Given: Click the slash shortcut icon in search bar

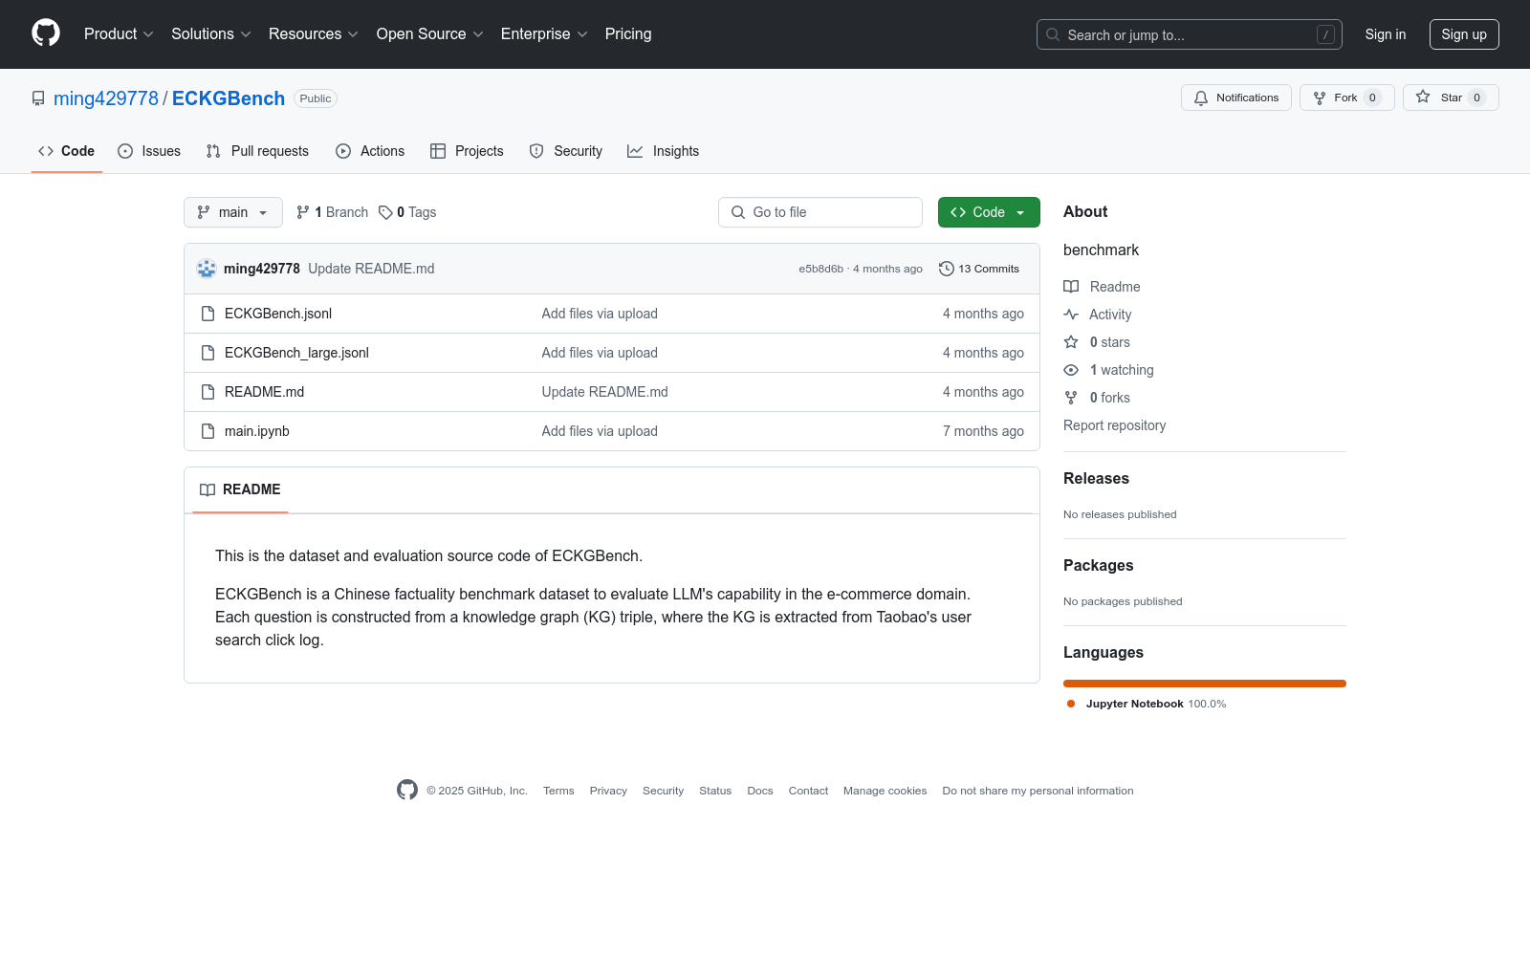Looking at the screenshot, I should [x=1325, y=34].
